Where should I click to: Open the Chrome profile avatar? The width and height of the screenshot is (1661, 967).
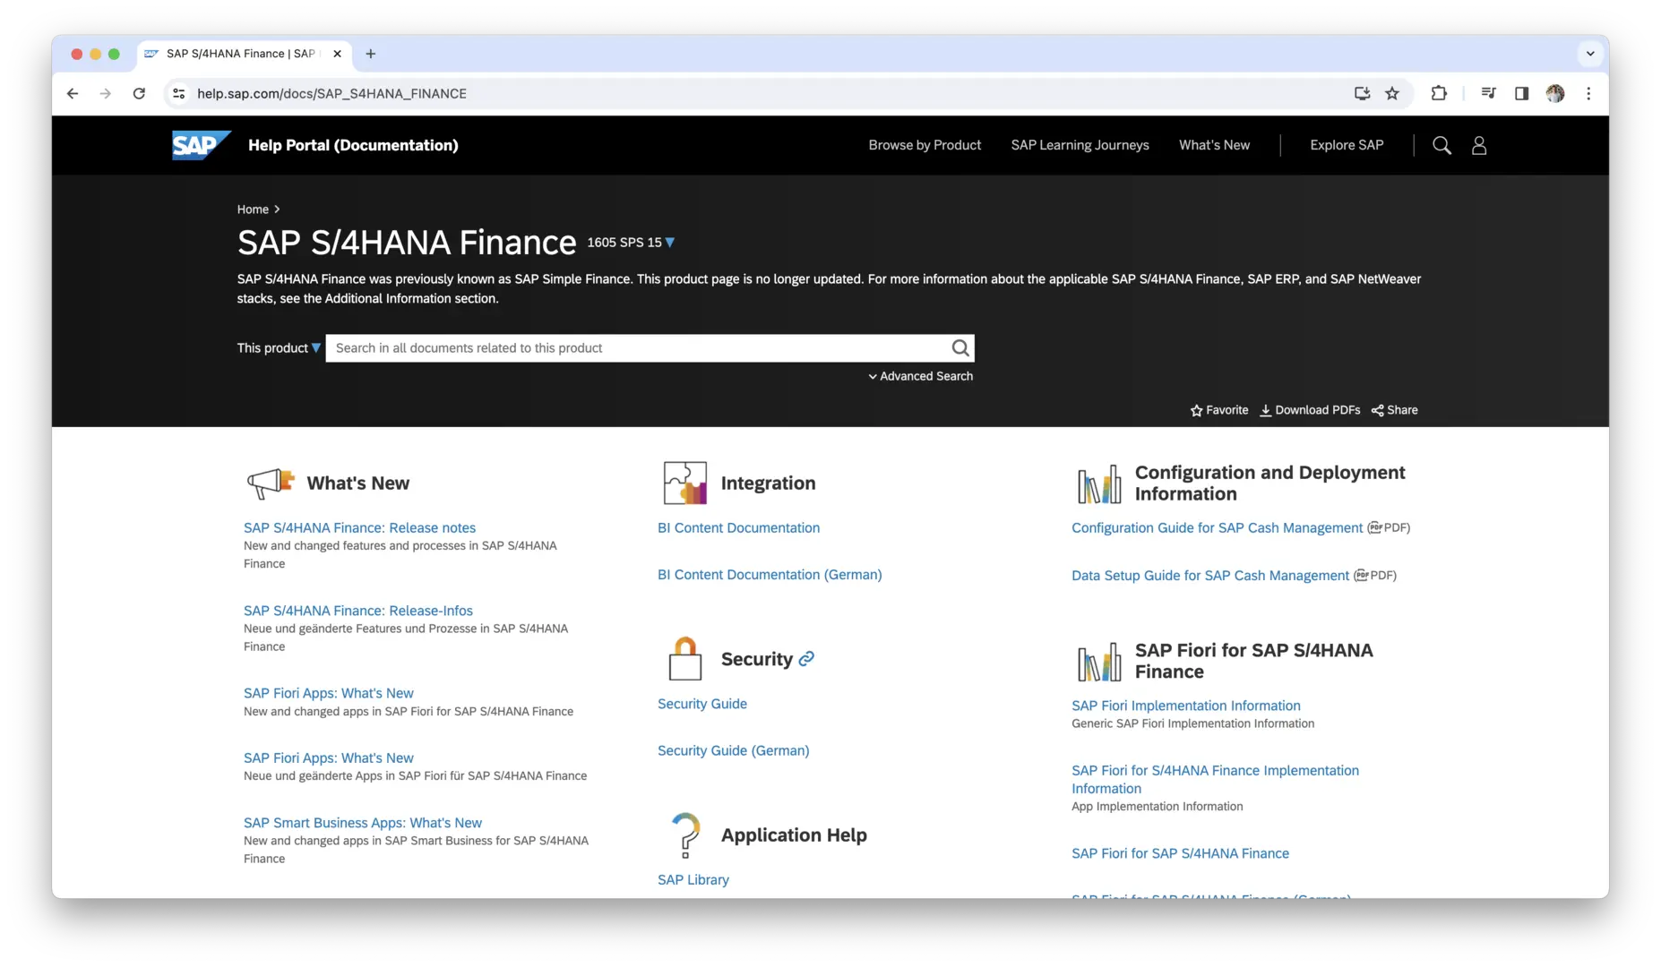[1555, 93]
